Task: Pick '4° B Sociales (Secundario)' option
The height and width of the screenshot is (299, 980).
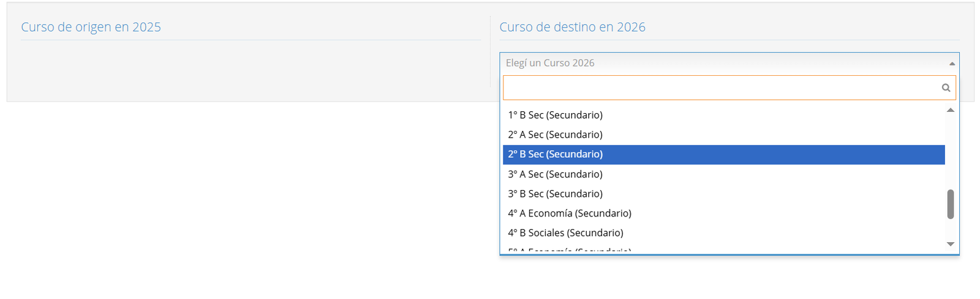Action: (565, 233)
